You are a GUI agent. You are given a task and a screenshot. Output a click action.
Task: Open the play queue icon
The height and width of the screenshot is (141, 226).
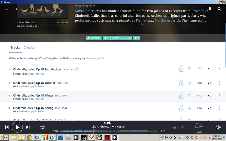pyautogui.click(x=42, y=127)
